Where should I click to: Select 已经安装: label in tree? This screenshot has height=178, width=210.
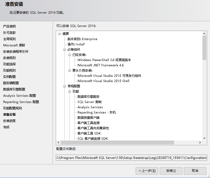click(x=79, y=55)
